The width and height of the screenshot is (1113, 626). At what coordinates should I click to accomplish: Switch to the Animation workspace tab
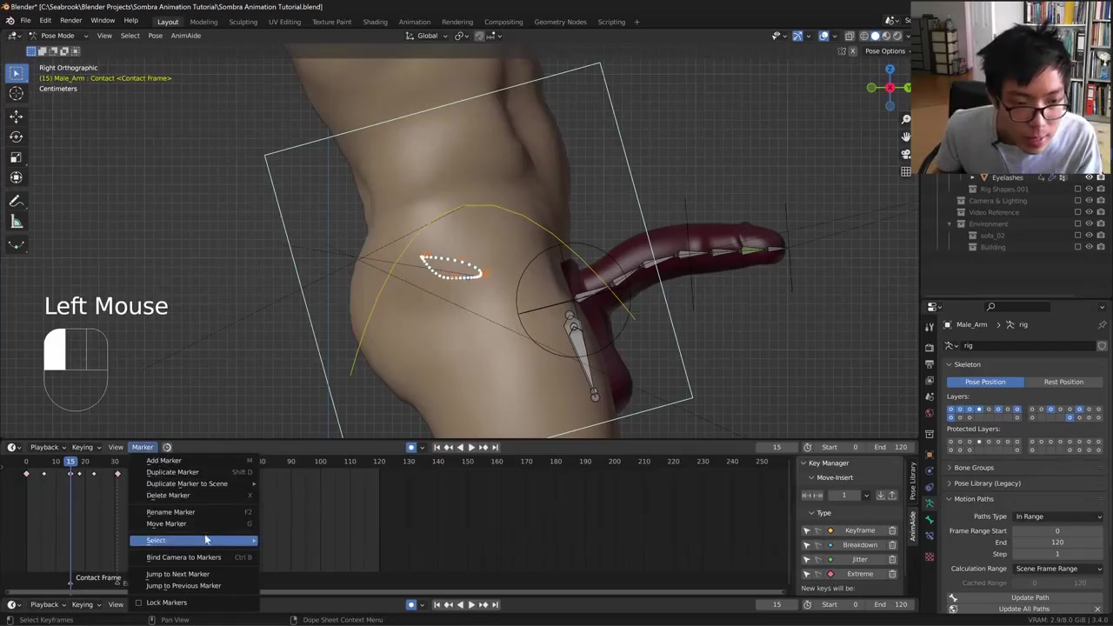pos(414,22)
